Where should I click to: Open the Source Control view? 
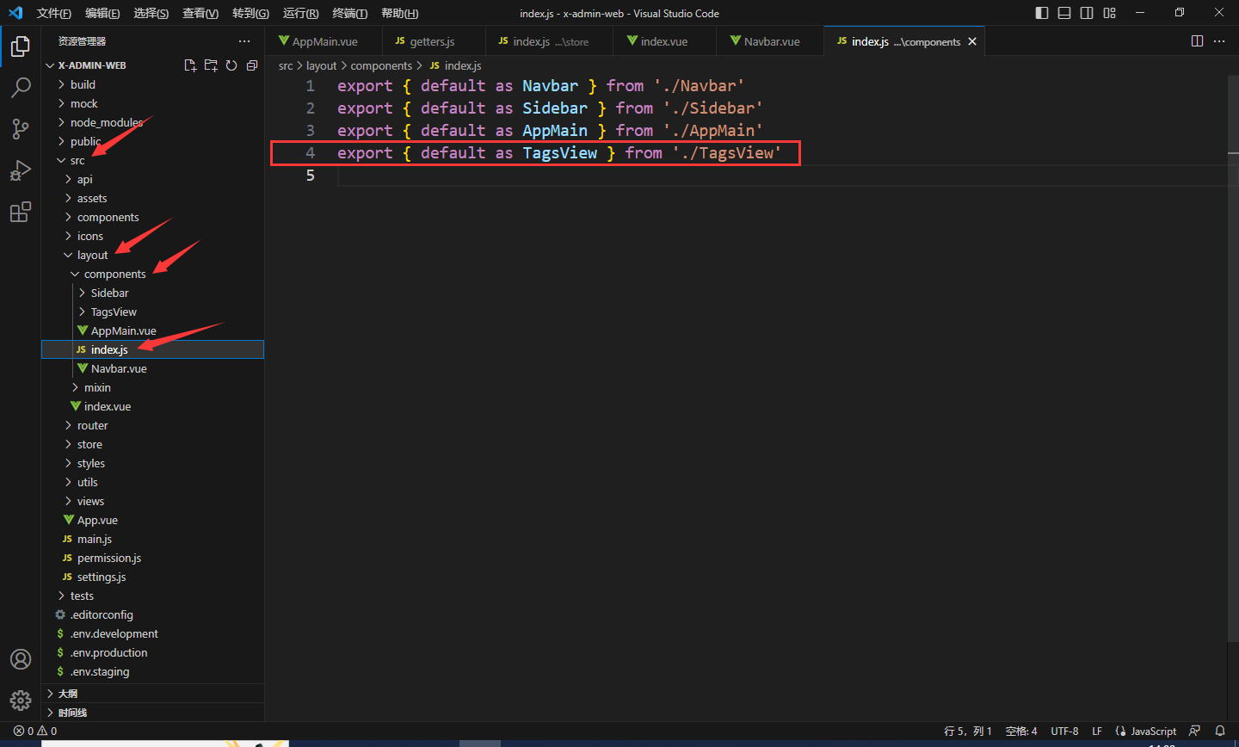pos(21,129)
